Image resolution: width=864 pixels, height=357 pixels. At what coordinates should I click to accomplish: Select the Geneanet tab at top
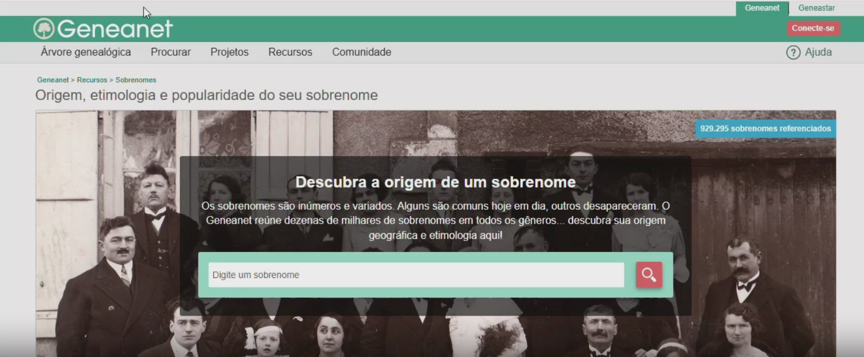pyautogui.click(x=762, y=8)
